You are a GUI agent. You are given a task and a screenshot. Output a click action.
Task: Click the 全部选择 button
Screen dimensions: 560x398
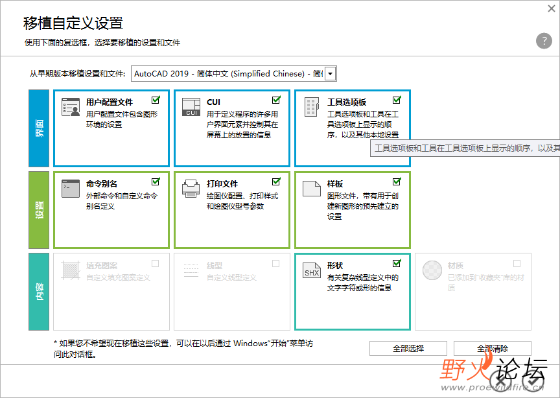(408, 348)
